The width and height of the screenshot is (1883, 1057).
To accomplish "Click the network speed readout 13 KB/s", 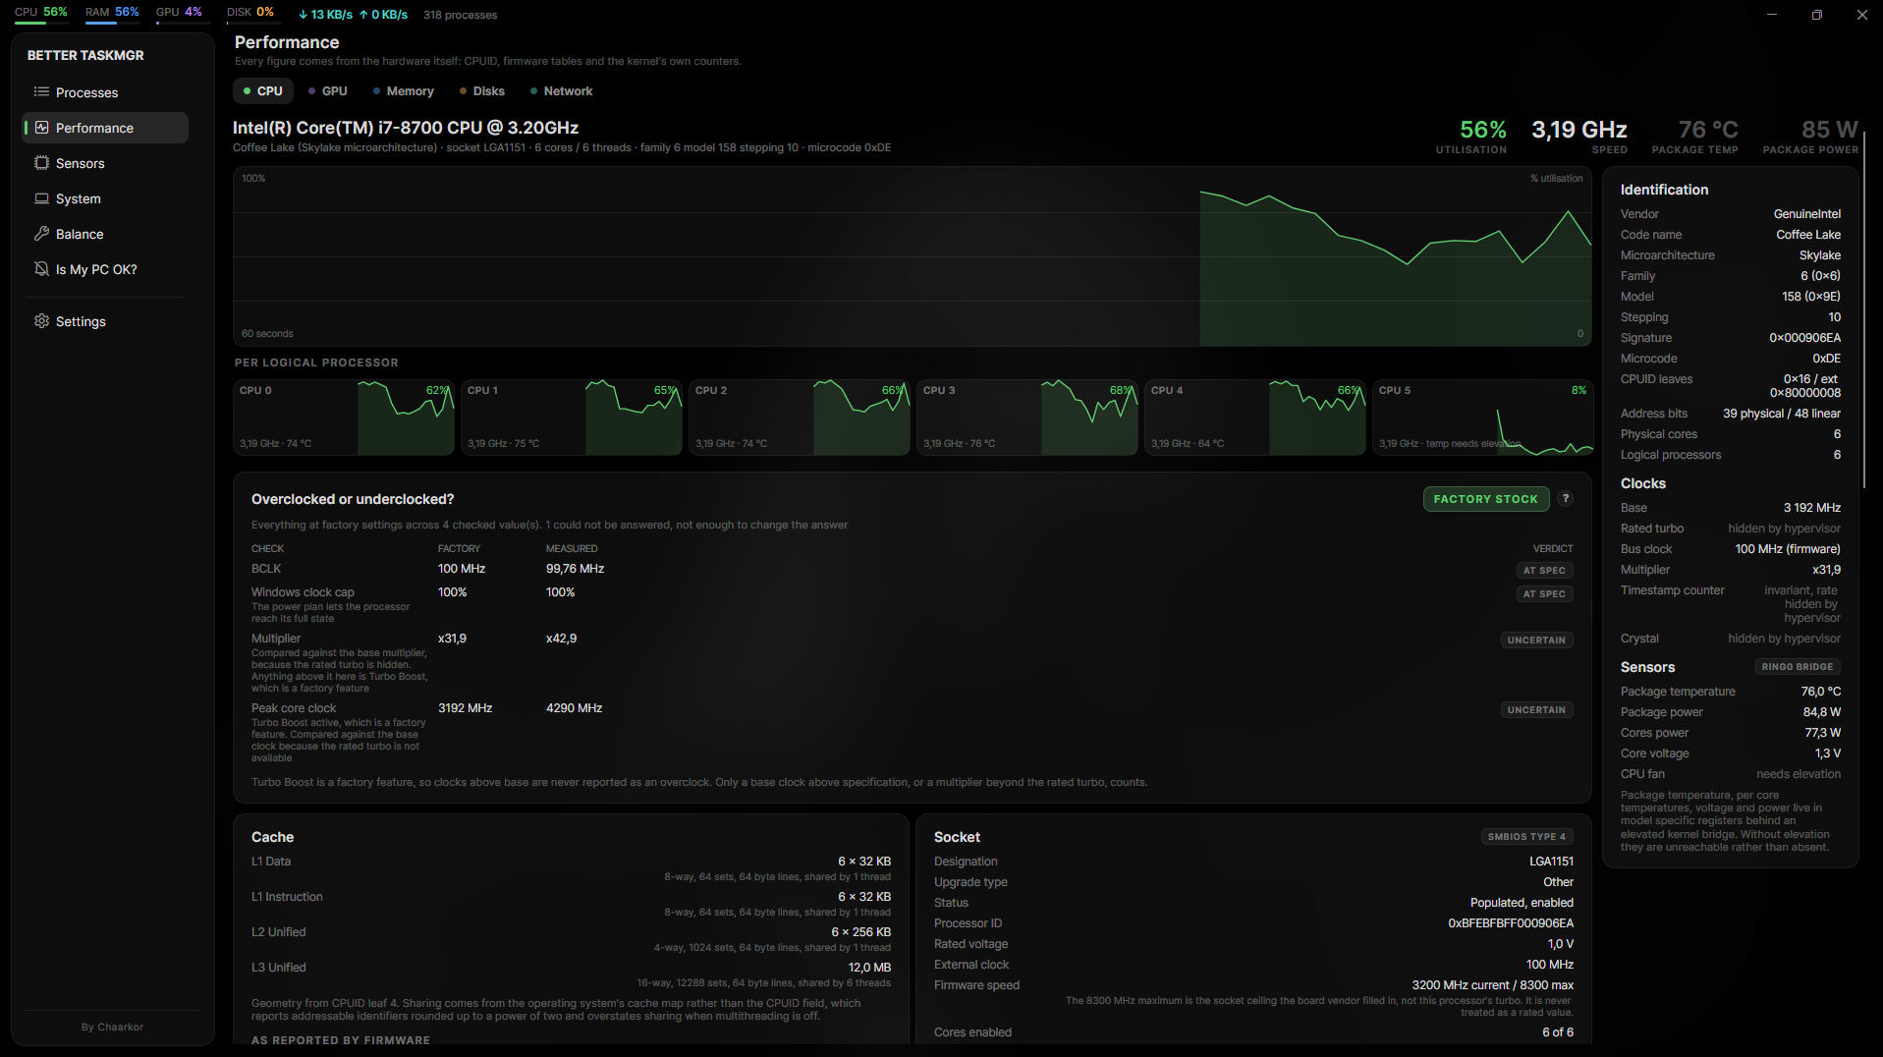I will pyautogui.click(x=325, y=15).
